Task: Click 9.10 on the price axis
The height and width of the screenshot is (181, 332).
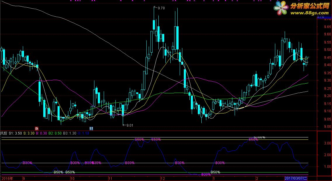Action: 328,111
